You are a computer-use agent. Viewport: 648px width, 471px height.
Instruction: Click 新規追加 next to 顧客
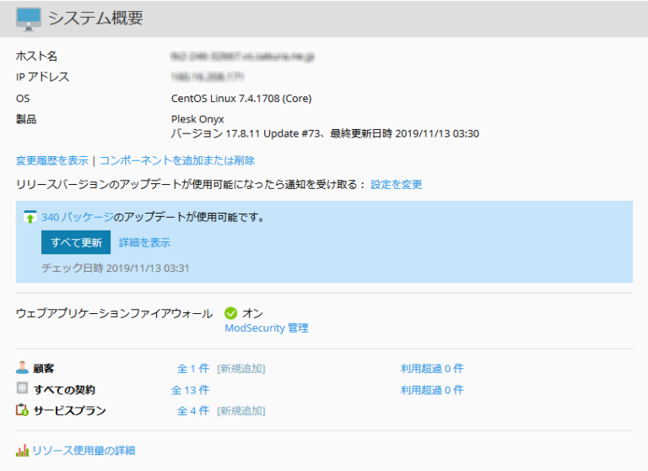tap(241, 369)
